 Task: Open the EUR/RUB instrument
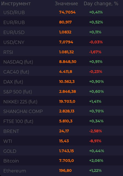click(62, 22)
